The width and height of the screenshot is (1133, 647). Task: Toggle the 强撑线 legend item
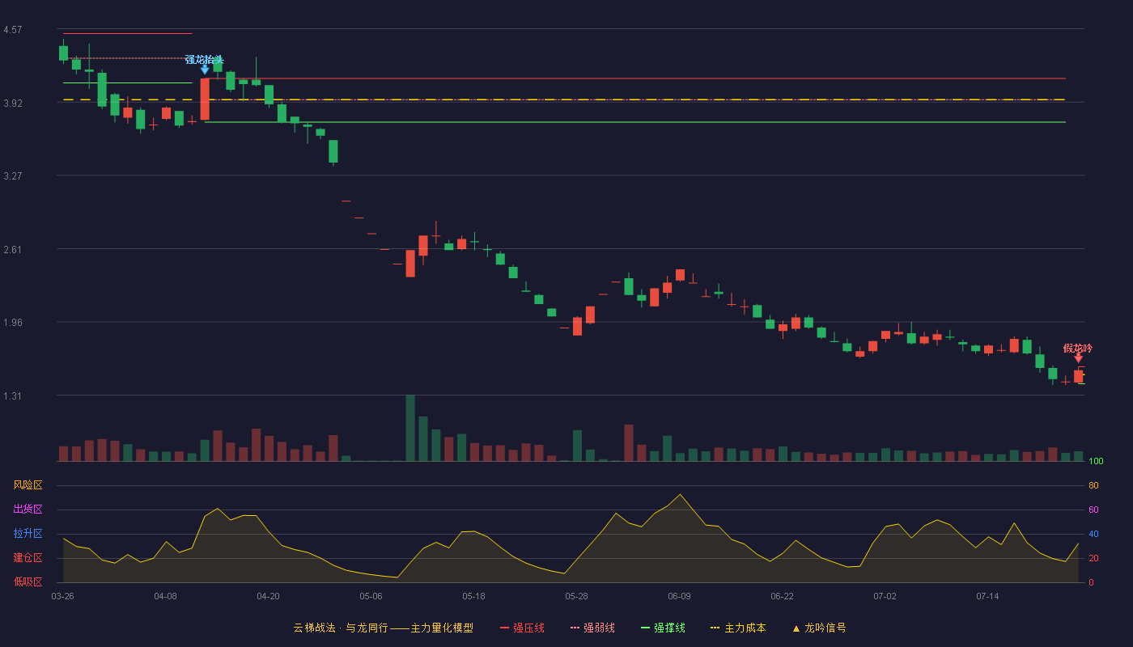pos(663,628)
